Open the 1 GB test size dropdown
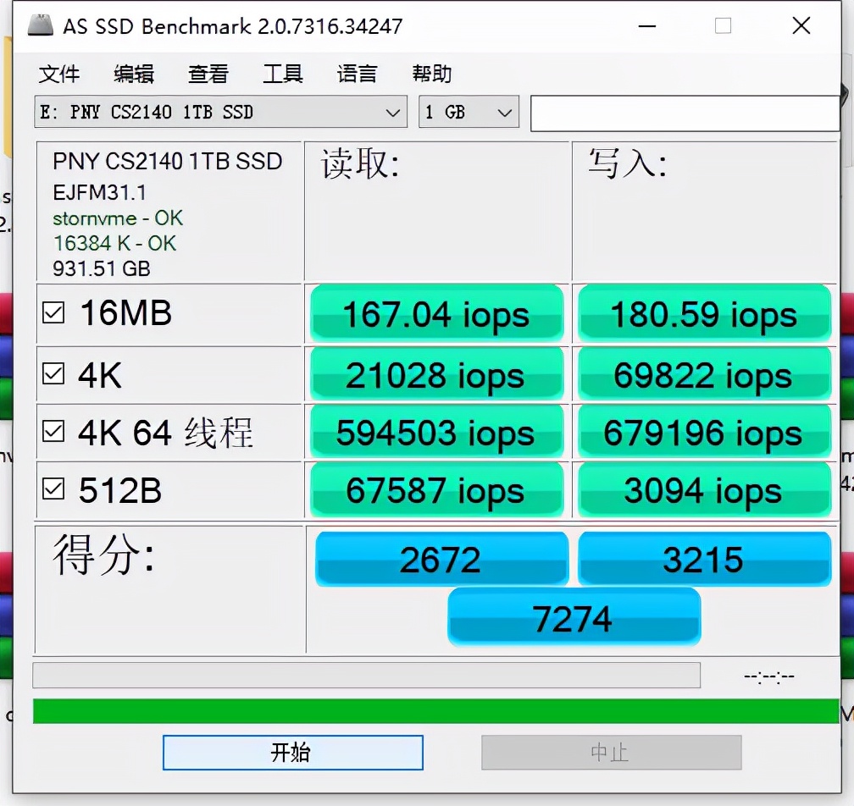Viewport: 854px width, 806px height. tap(468, 112)
